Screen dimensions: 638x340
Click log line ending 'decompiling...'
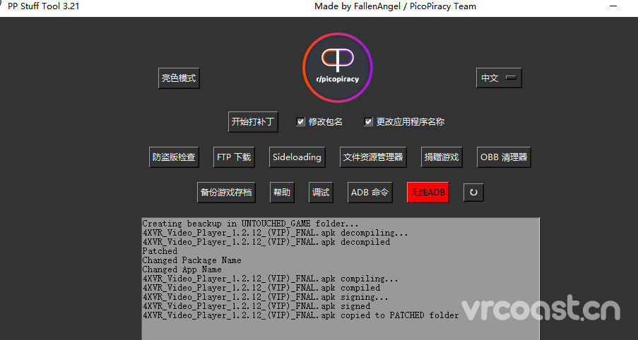pos(275,233)
